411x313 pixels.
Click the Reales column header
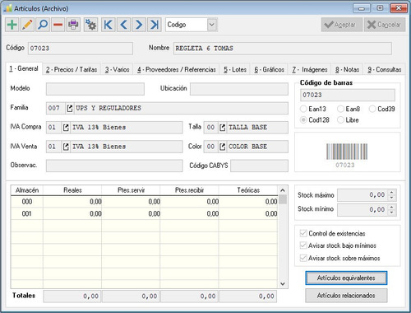(x=72, y=190)
